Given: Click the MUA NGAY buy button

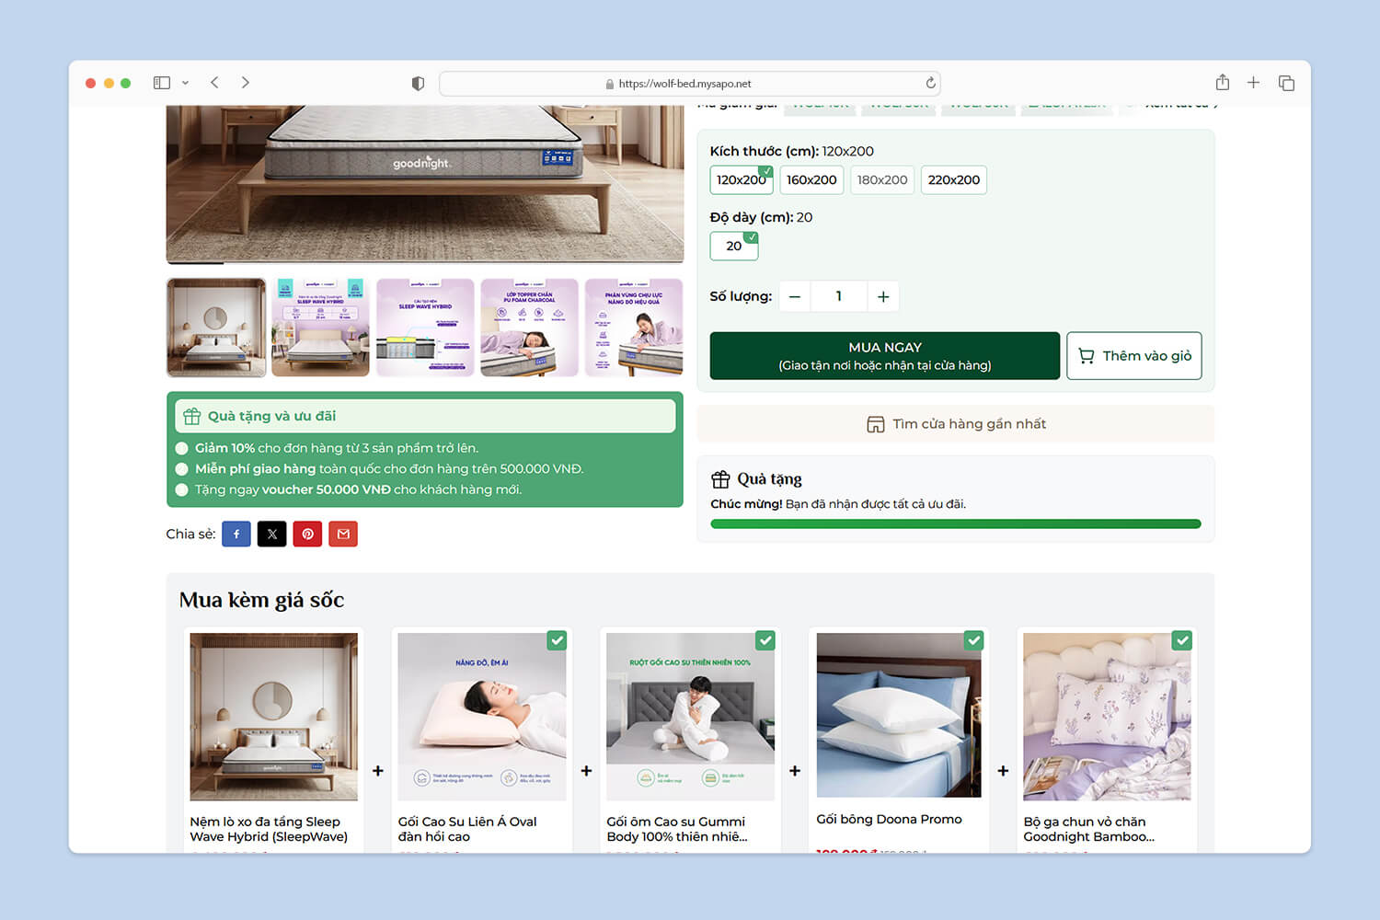Looking at the screenshot, I should (x=885, y=356).
